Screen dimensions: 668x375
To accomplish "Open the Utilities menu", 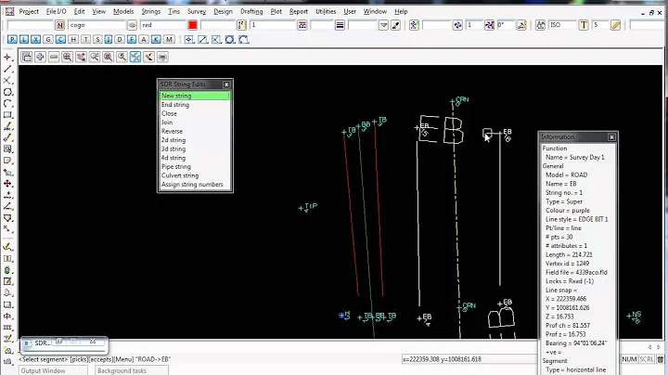I will point(326,11).
